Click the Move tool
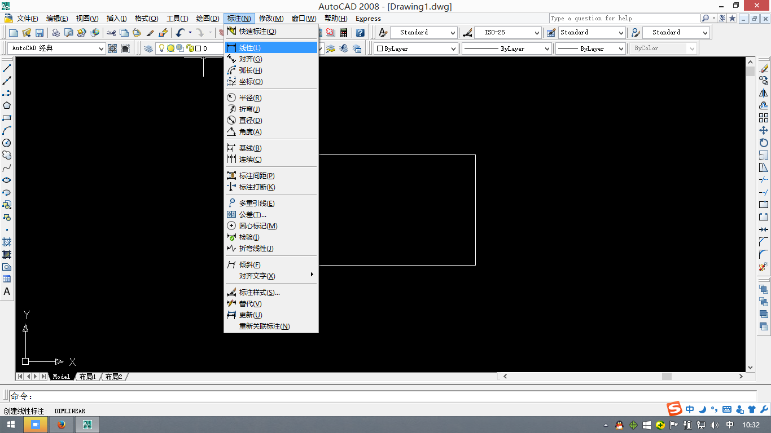 click(764, 130)
